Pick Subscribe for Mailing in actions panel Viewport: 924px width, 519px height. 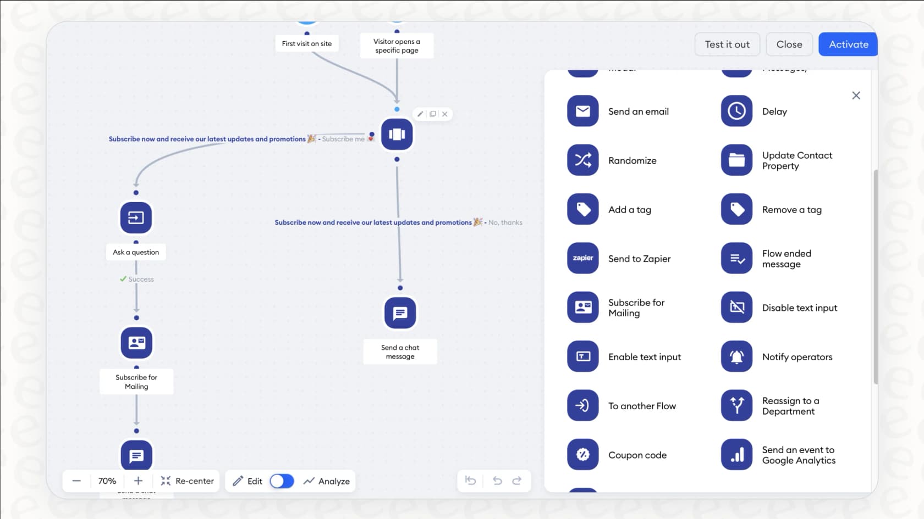tap(582, 307)
